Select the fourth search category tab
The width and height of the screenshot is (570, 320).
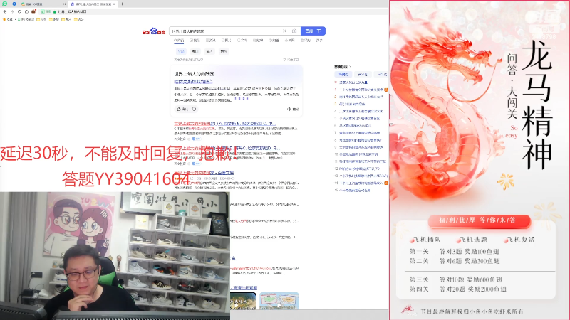click(x=227, y=41)
